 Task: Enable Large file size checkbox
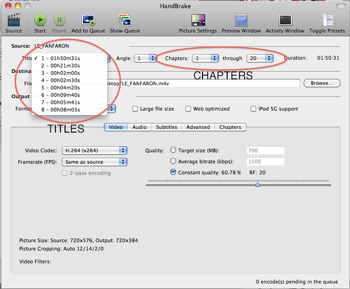coord(135,109)
